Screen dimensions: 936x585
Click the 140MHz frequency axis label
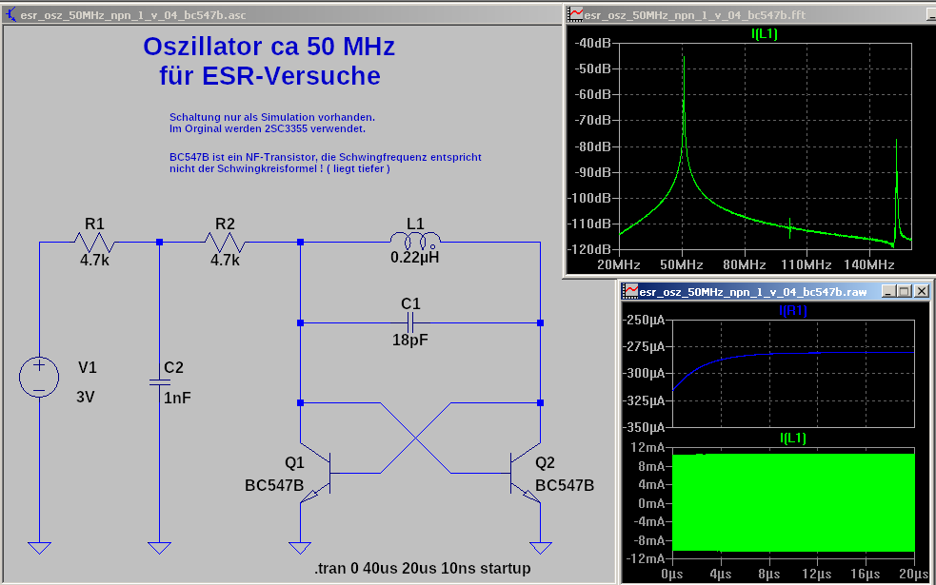click(869, 264)
